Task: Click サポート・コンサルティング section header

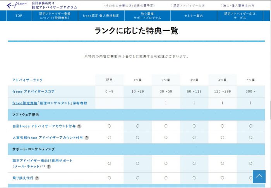Action: pyautogui.click(x=136, y=149)
